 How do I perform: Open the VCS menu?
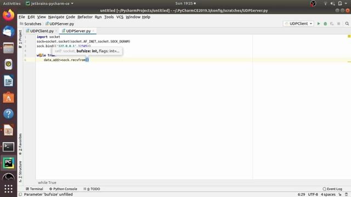pos(120,17)
